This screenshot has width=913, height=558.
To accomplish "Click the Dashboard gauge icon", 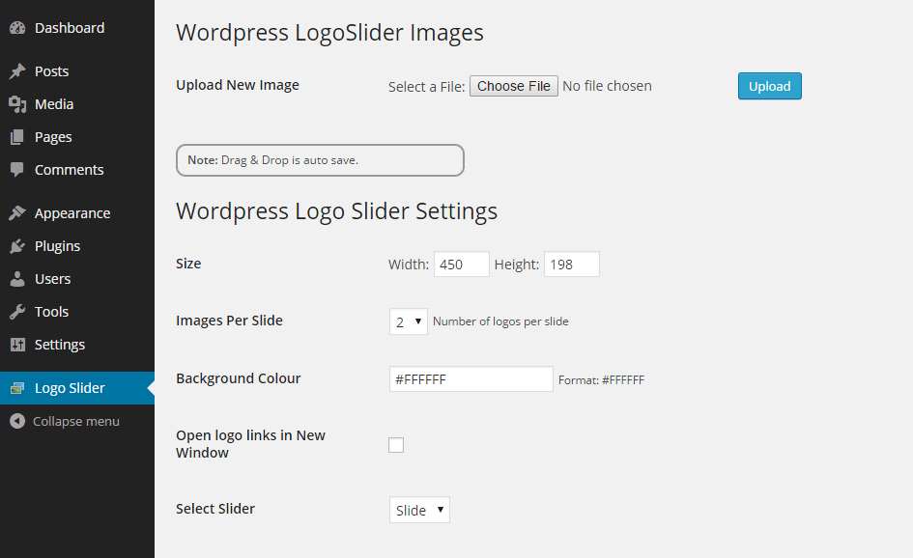I will point(17,27).
